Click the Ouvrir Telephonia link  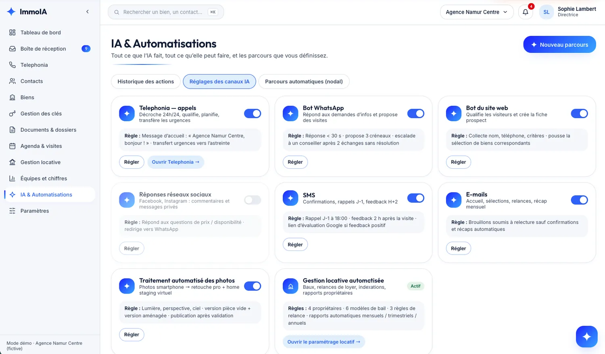pos(175,162)
